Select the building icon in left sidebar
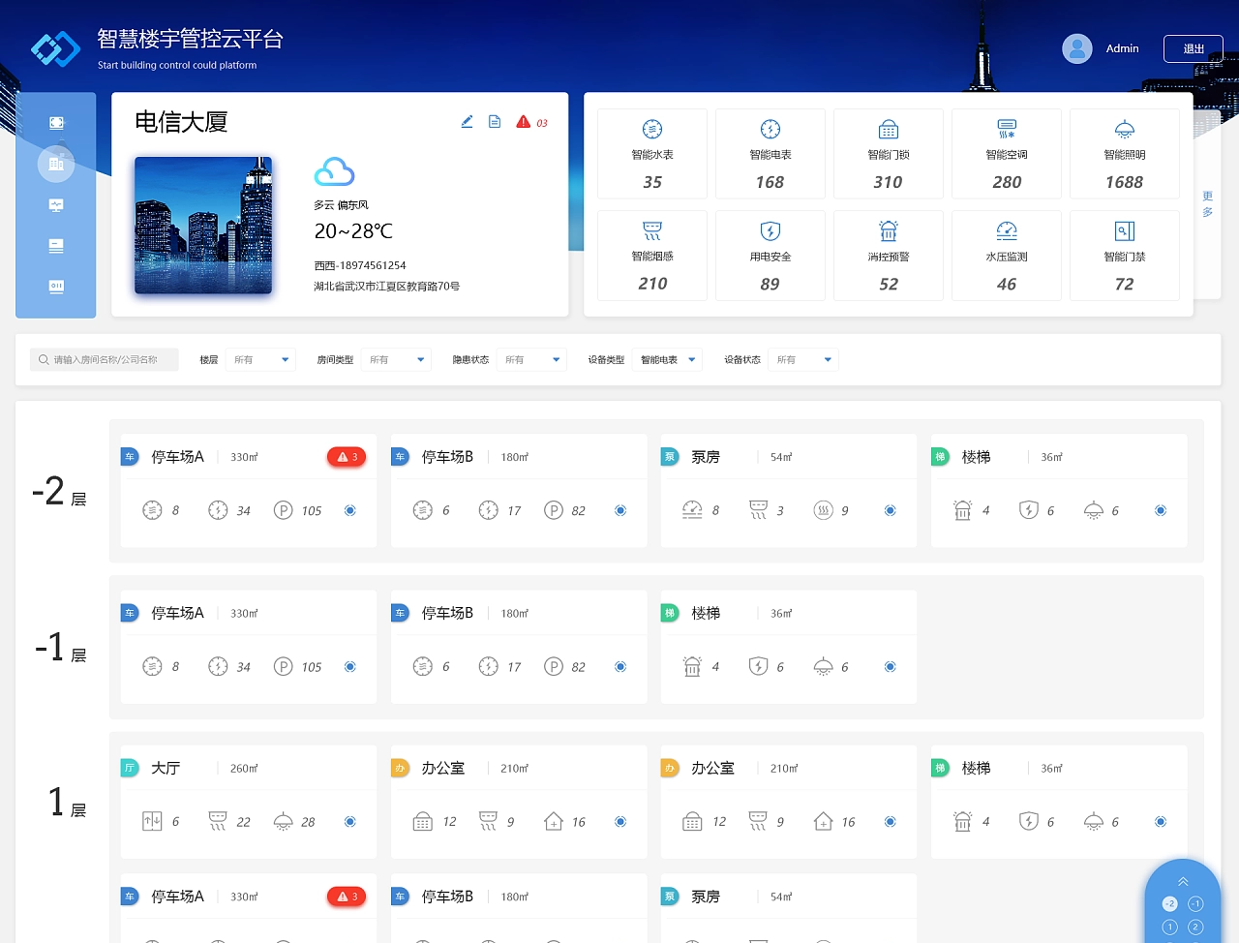Image resolution: width=1239 pixels, height=943 pixels. (56, 164)
